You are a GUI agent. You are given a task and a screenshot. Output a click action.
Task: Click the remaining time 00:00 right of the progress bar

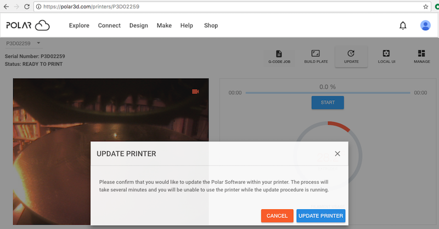[x=420, y=93]
